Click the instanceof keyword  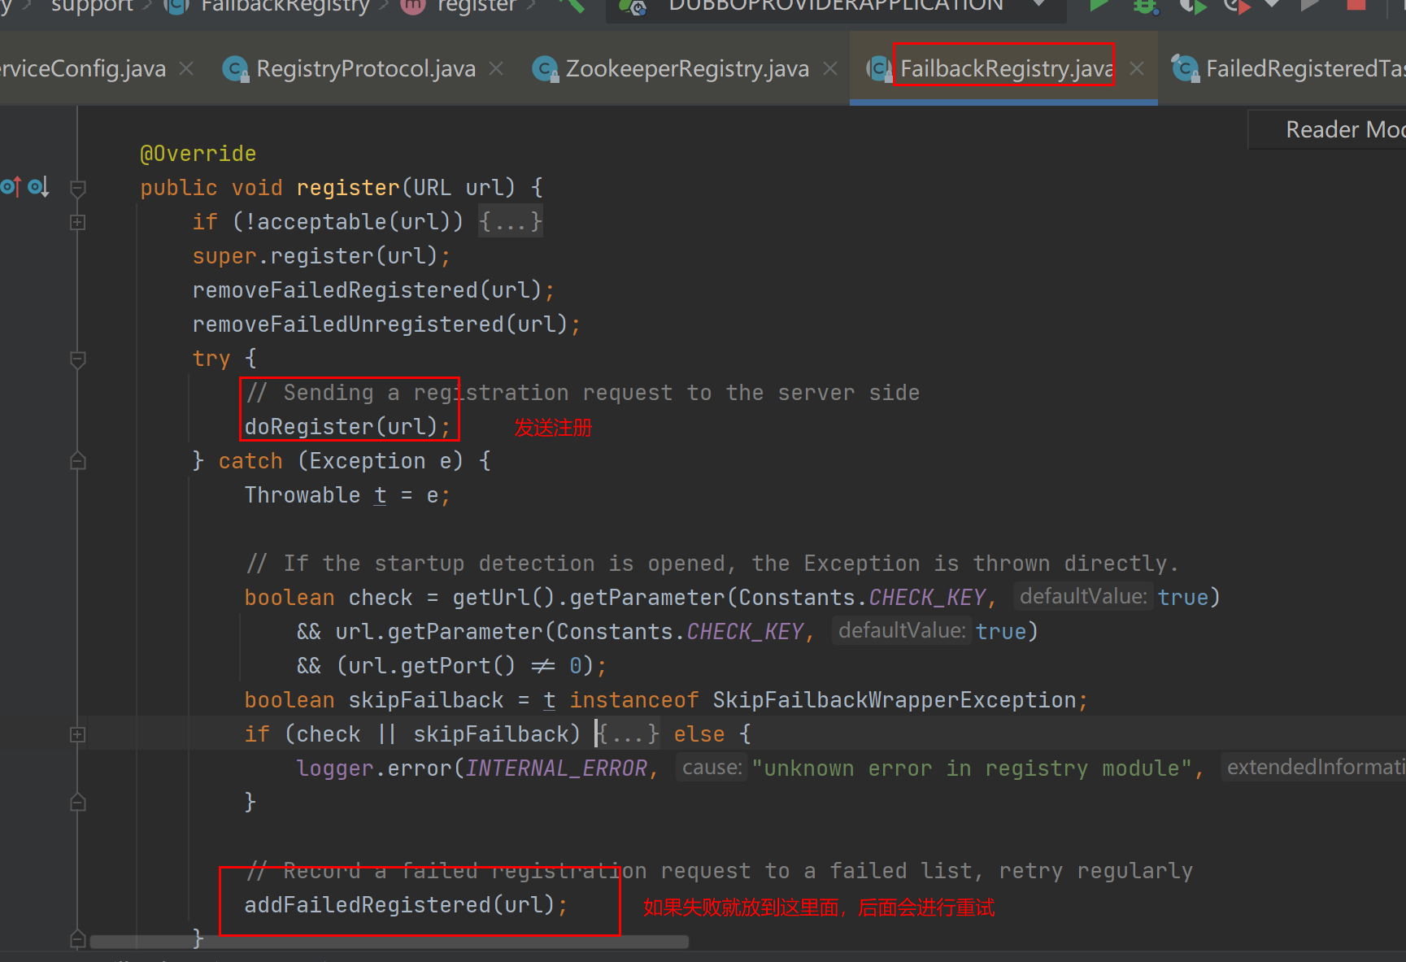tap(633, 700)
